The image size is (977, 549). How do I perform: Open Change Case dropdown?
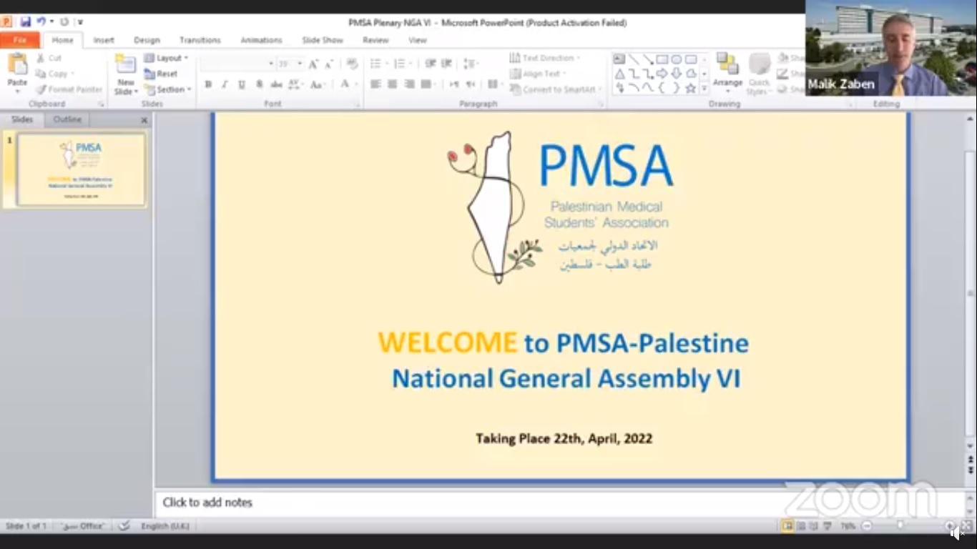click(x=318, y=84)
